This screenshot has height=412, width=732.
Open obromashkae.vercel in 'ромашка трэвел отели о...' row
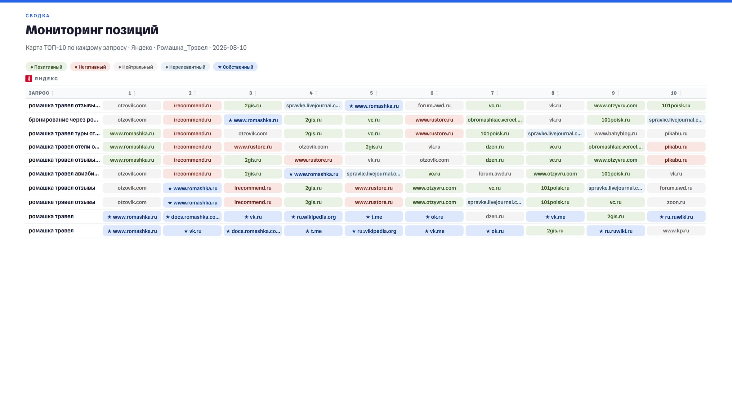point(616,147)
